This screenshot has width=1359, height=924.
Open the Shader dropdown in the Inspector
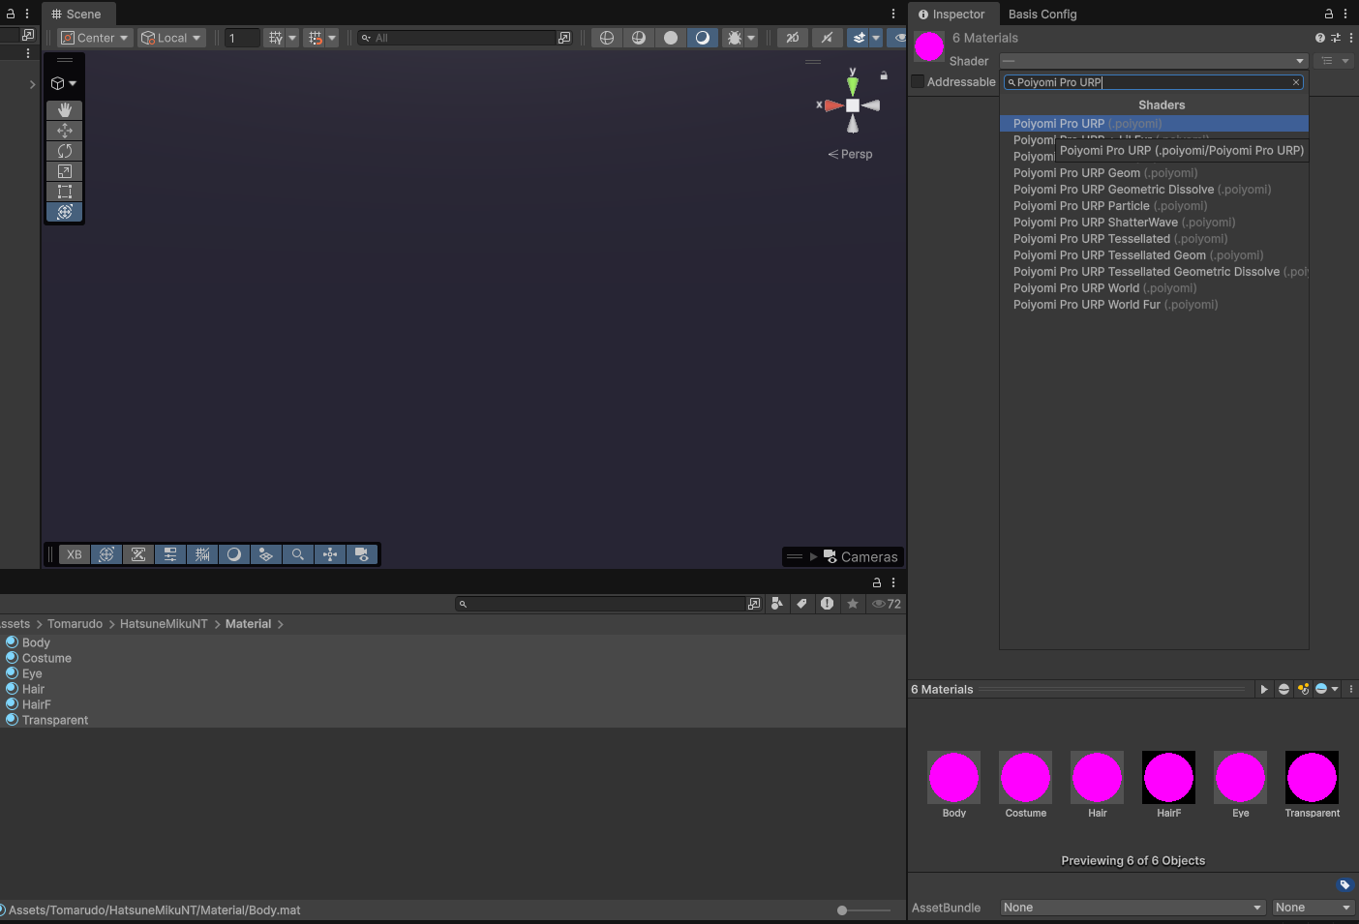pos(1153,60)
